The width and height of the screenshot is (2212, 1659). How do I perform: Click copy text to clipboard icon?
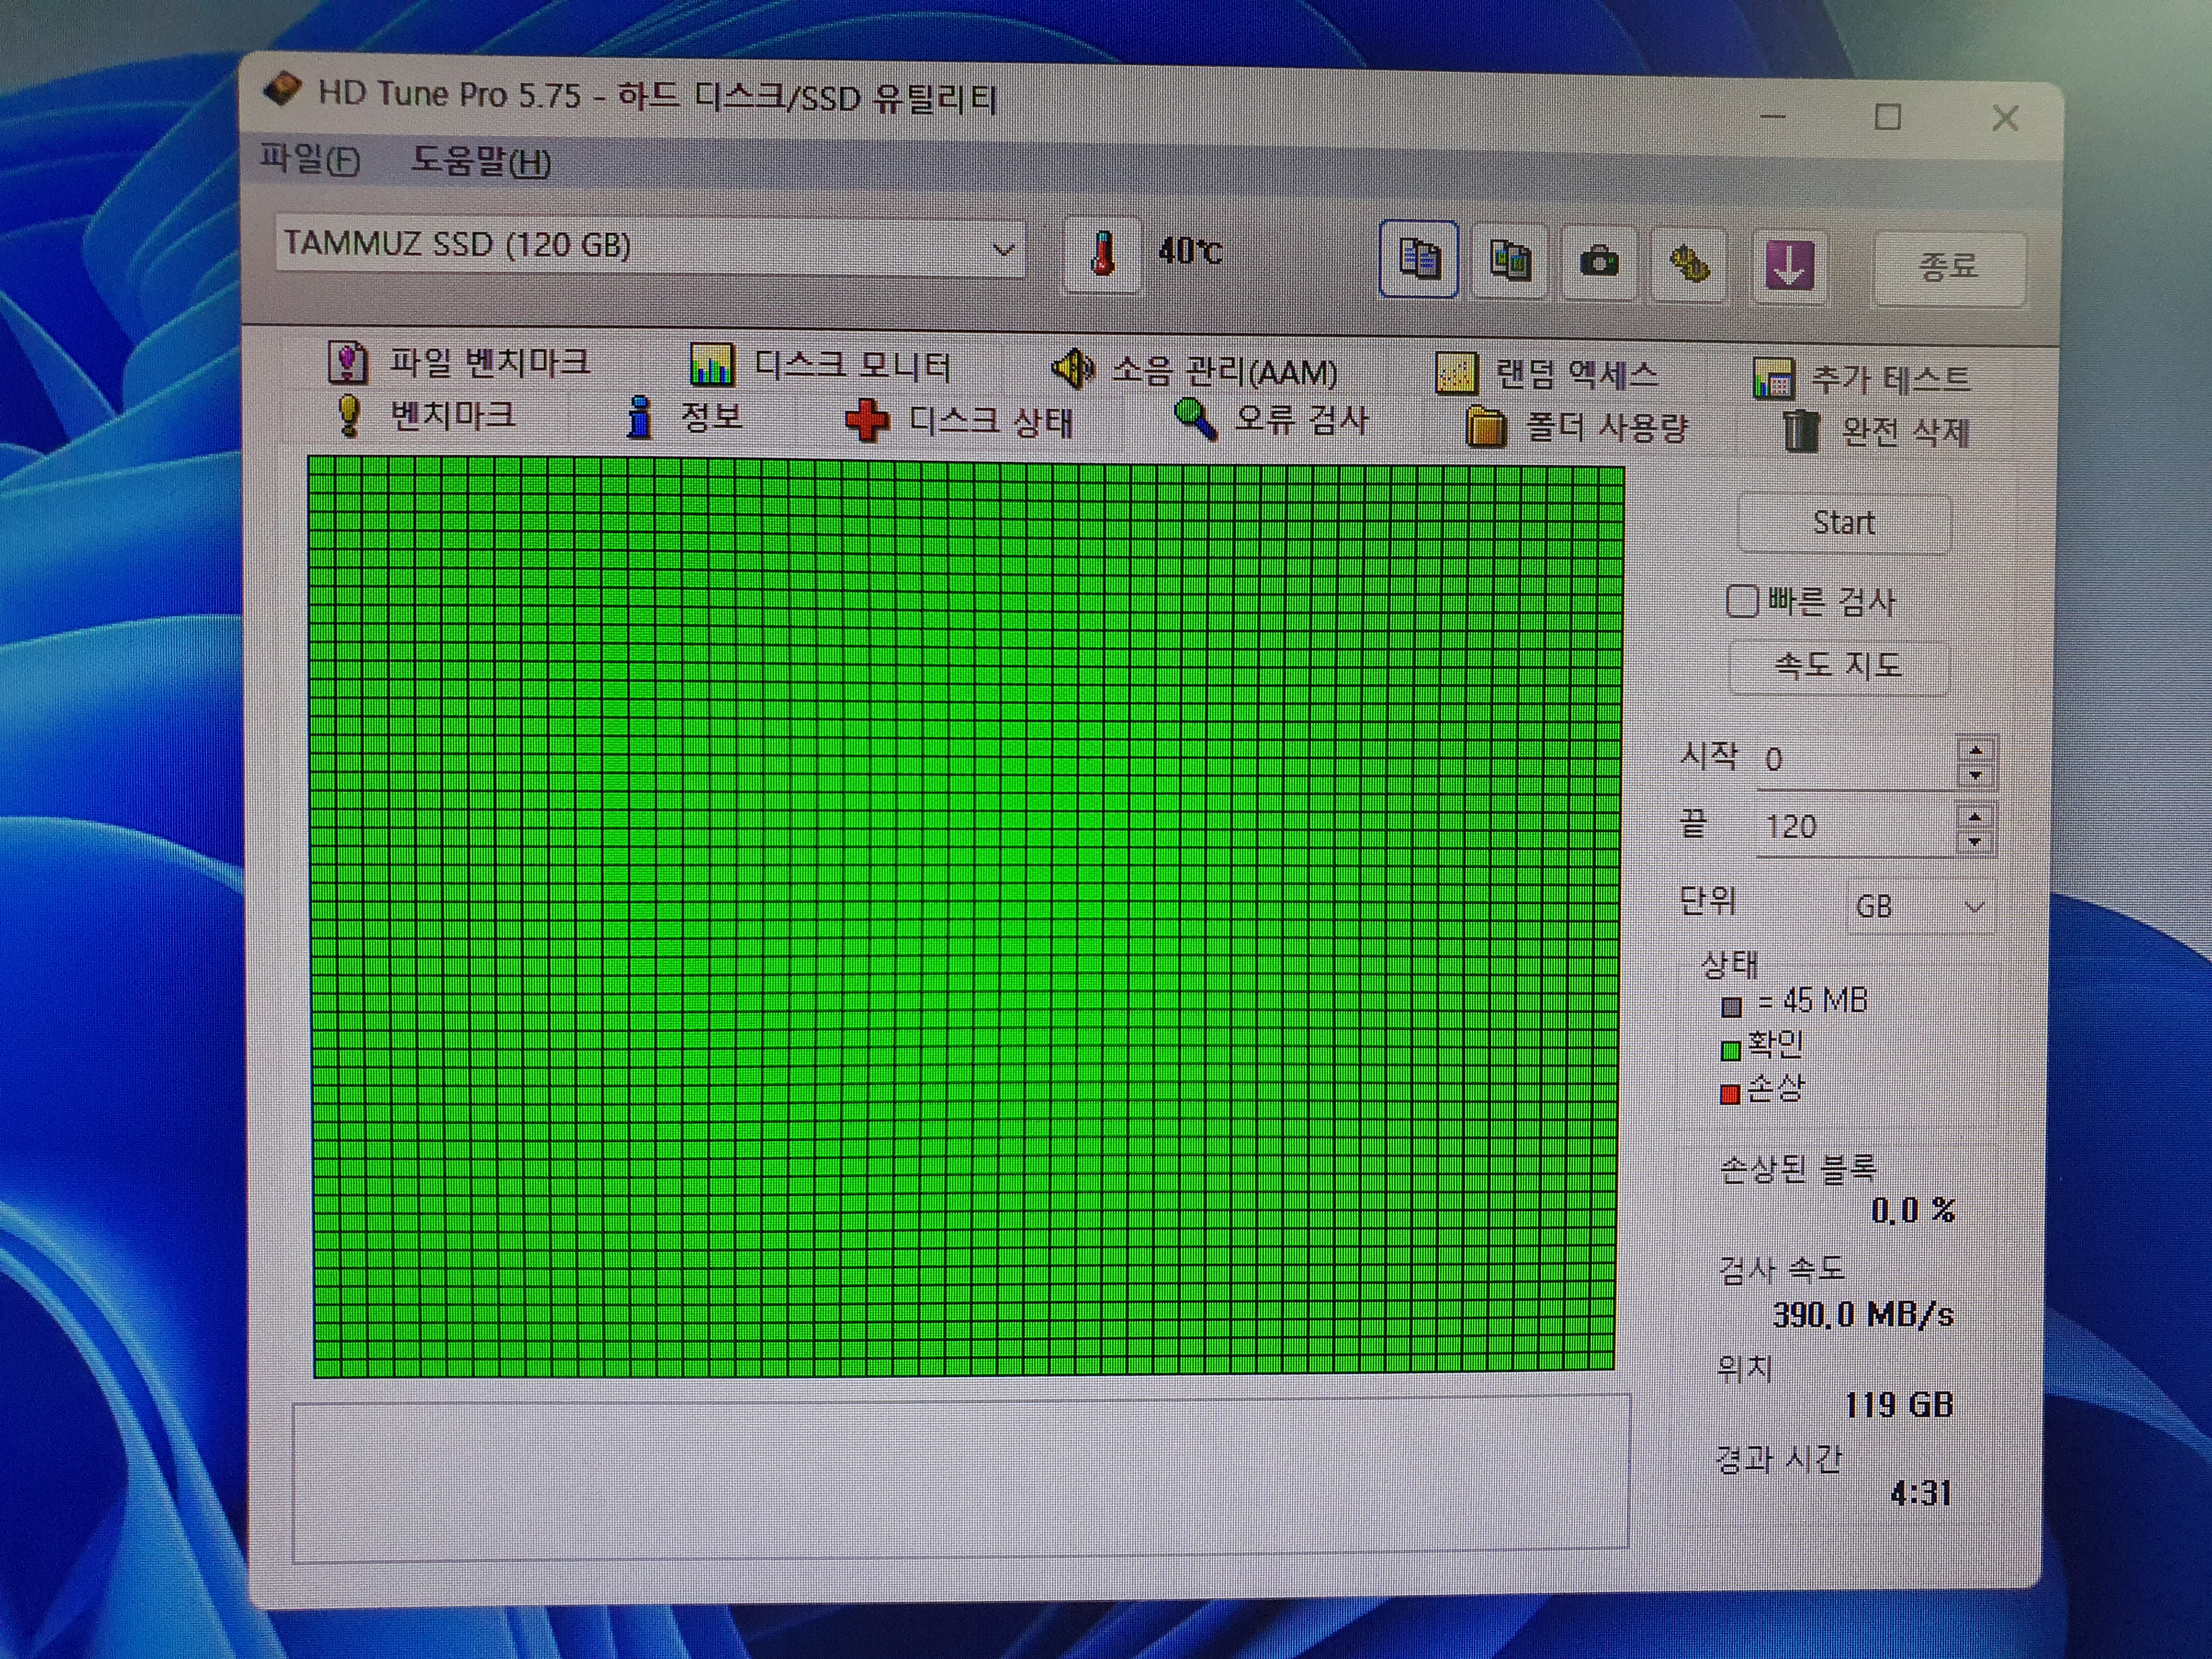pyautogui.click(x=1418, y=260)
